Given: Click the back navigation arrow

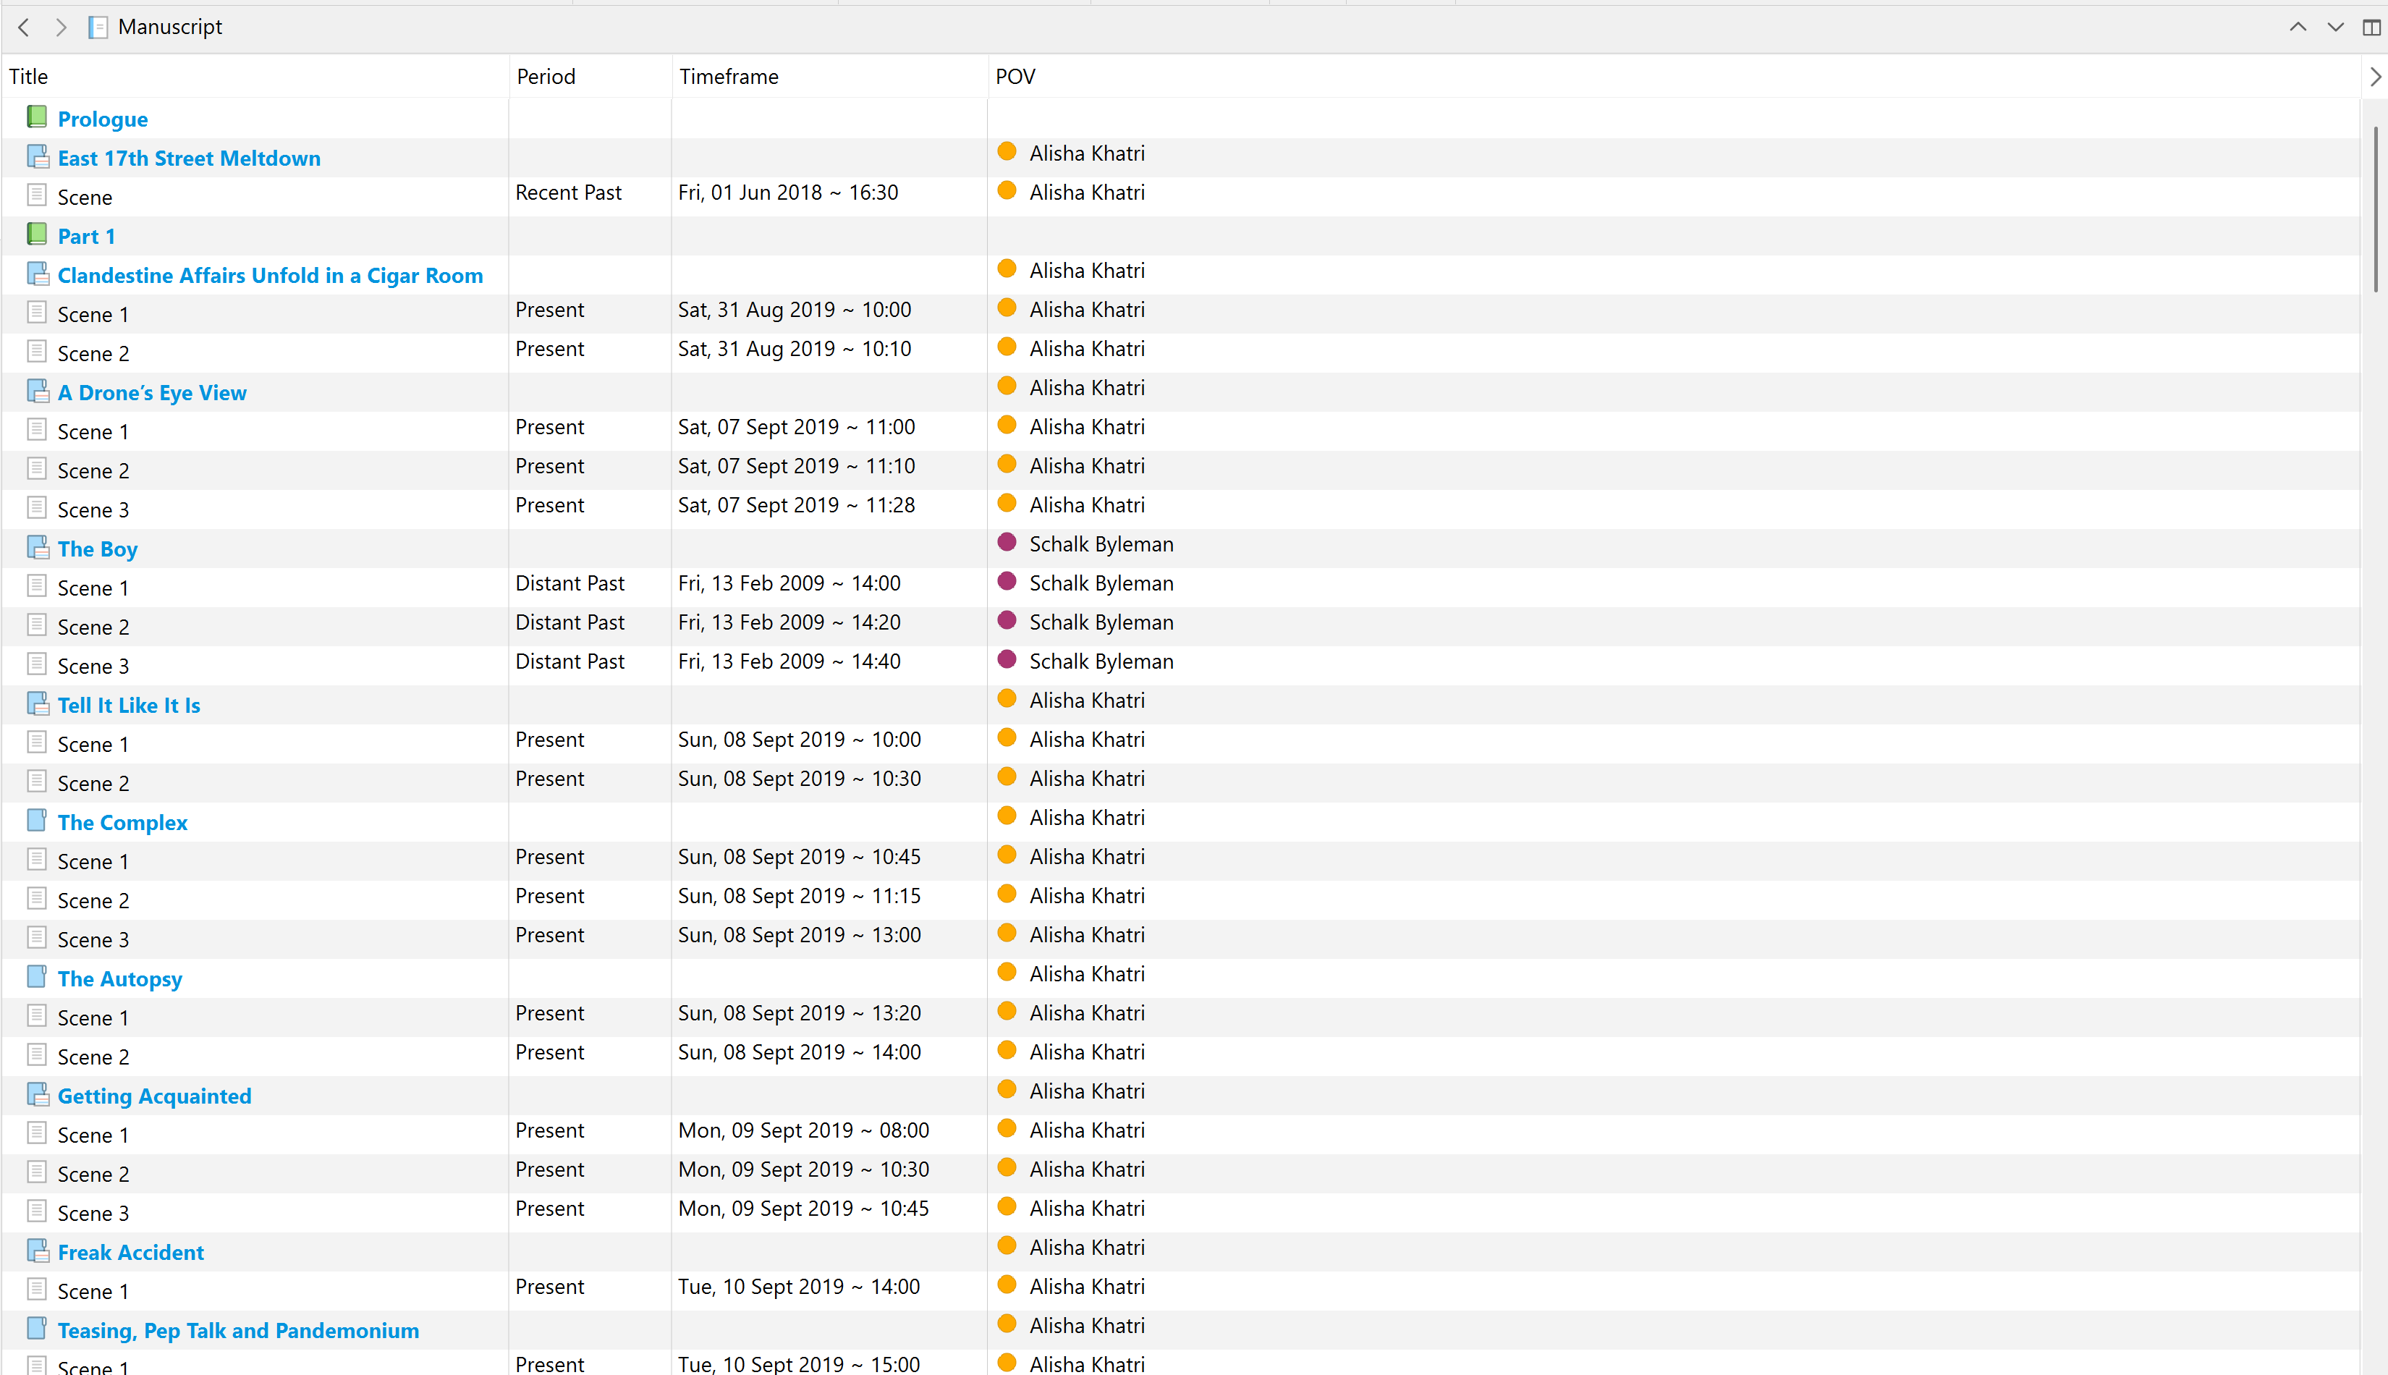Looking at the screenshot, I should pyautogui.click(x=25, y=27).
